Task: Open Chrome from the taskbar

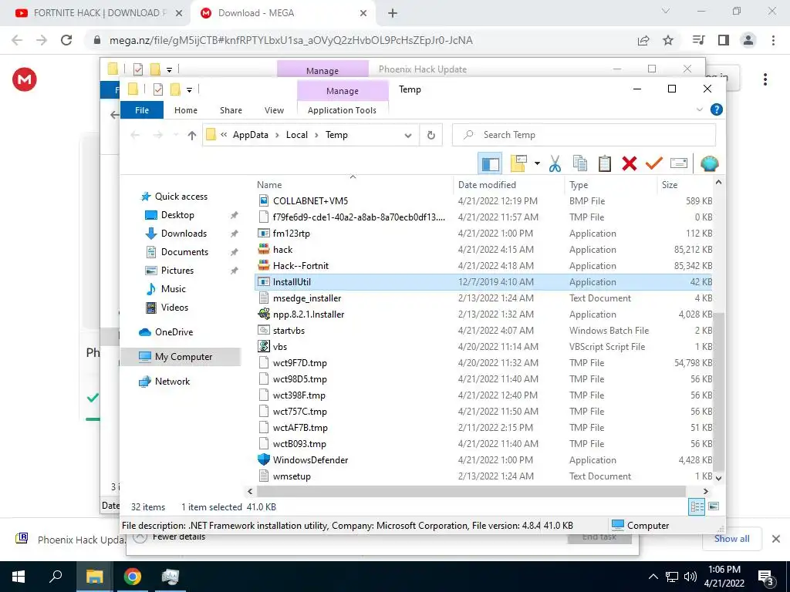Action: pyautogui.click(x=133, y=577)
